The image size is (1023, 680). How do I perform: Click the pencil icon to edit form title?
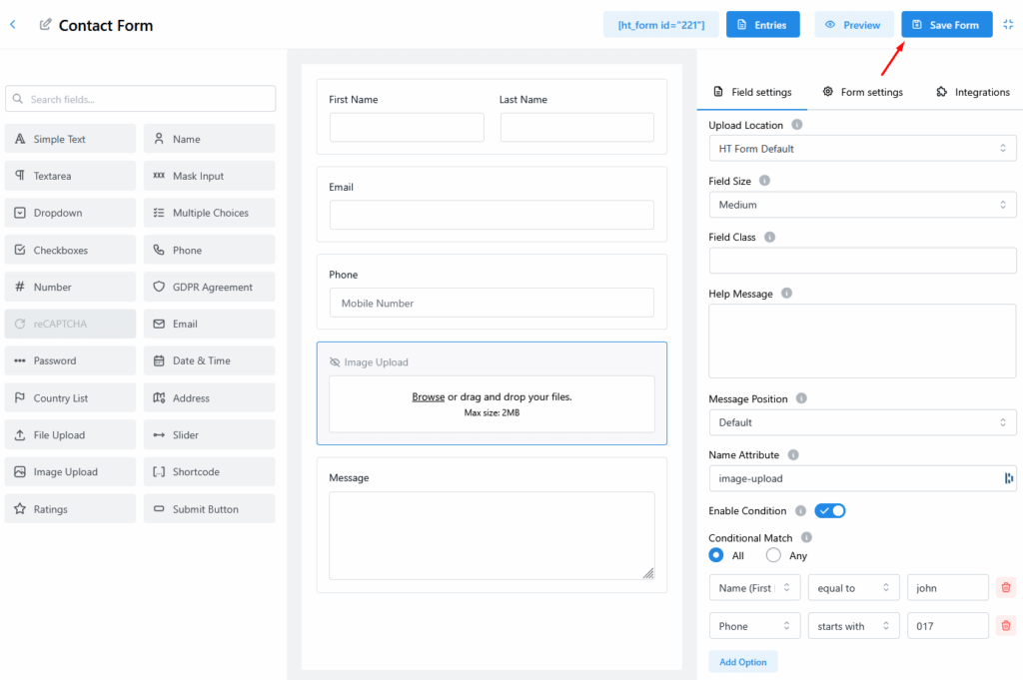(x=45, y=25)
